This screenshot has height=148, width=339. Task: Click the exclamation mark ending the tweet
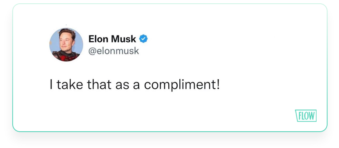(218, 84)
